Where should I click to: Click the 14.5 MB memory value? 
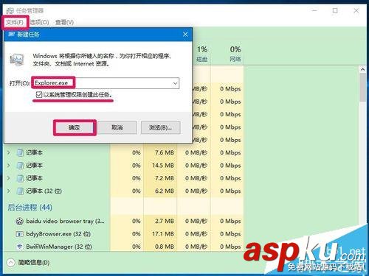pos(163,166)
